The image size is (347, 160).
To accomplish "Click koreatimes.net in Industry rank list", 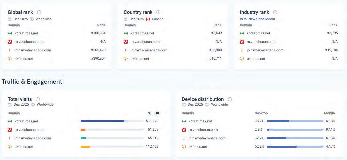I will pyautogui.click(x=258, y=33).
